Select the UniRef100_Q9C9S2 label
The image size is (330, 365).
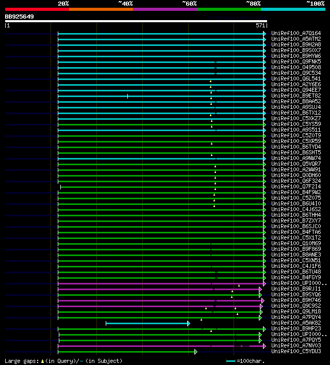tap(296, 306)
